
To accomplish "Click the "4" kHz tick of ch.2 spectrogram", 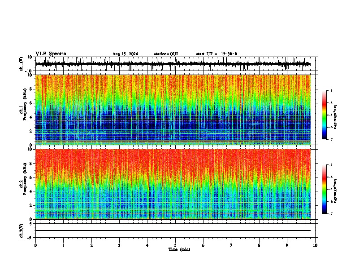I will coord(31,191).
